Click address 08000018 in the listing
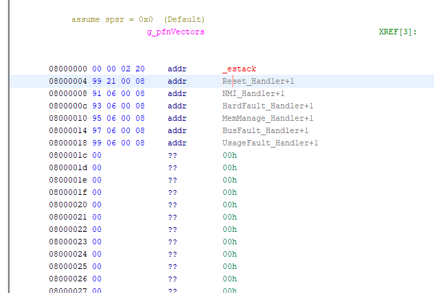 68,143
